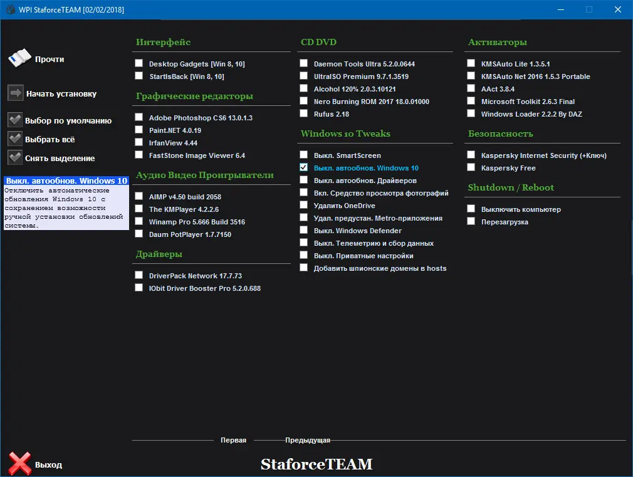This screenshot has width=633, height=477.
Task: Click the WPI app icon in title bar
Action: click(10, 9)
